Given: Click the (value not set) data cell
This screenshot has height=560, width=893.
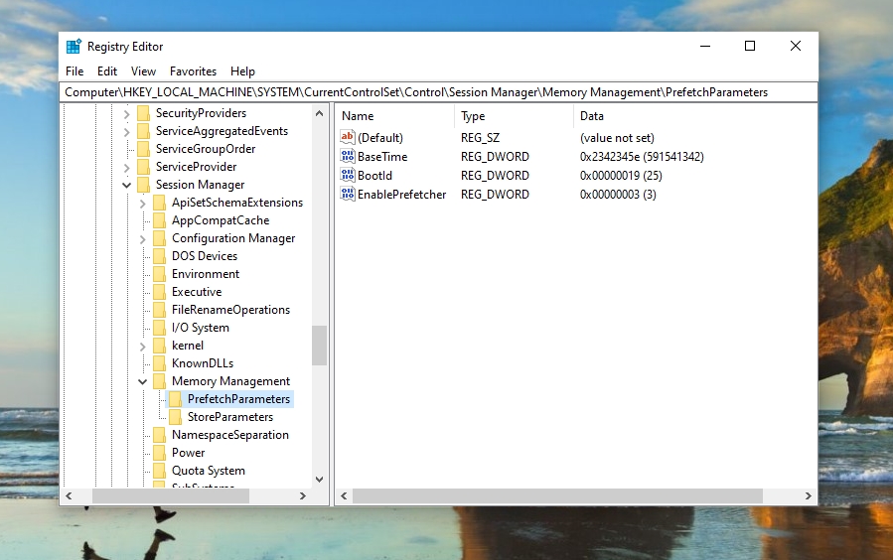Looking at the screenshot, I should pos(618,138).
